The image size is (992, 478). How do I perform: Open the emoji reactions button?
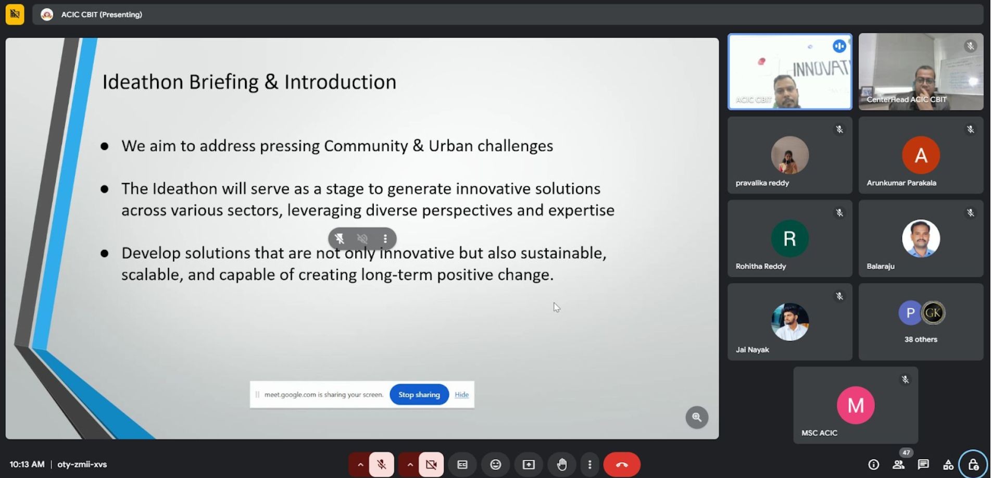(x=495, y=464)
